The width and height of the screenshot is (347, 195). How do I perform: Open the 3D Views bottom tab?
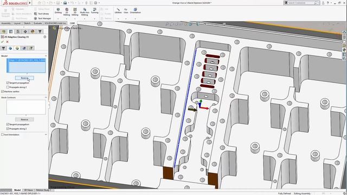pyautogui.click(x=28, y=190)
